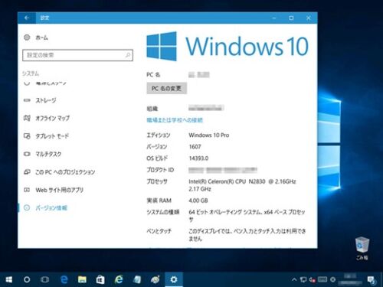383x287 pixels.
Task: Launch Microsoft Edge from the taskbar
Action: (64, 279)
